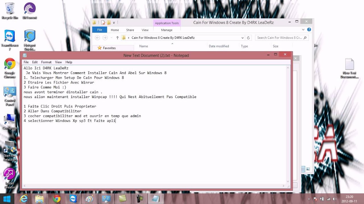This screenshot has width=364, height=204.
Task: Select the Application Tools contextual tab
Action: 167,23
